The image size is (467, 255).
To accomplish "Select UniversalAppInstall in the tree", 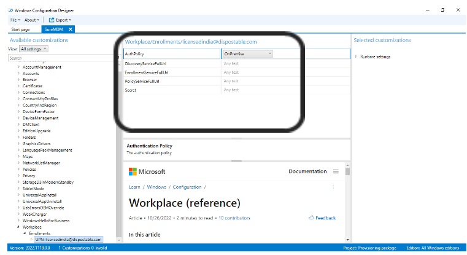I will pyautogui.click(x=40, y=195).
